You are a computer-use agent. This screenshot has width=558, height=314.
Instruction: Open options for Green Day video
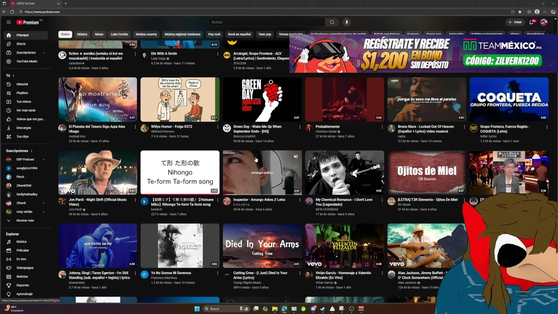coord(299,127)
